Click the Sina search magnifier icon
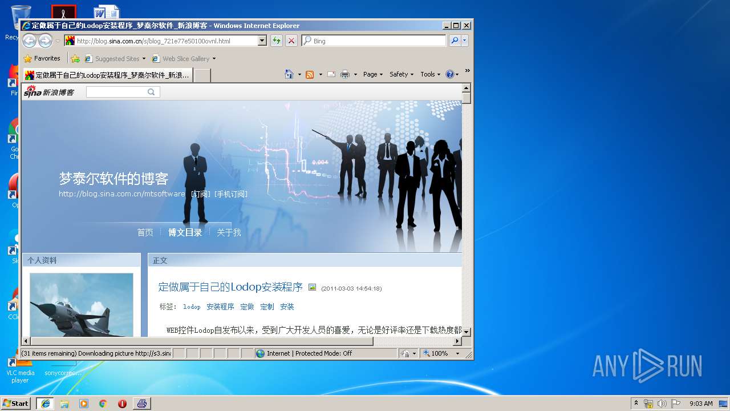 151,92
